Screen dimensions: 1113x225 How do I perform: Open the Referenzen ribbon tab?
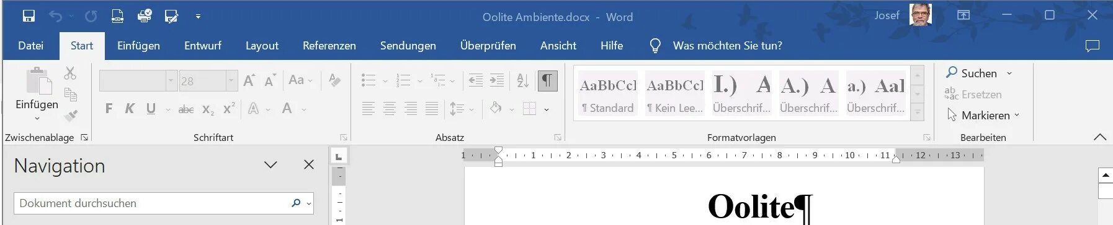(x=329, y=46)
